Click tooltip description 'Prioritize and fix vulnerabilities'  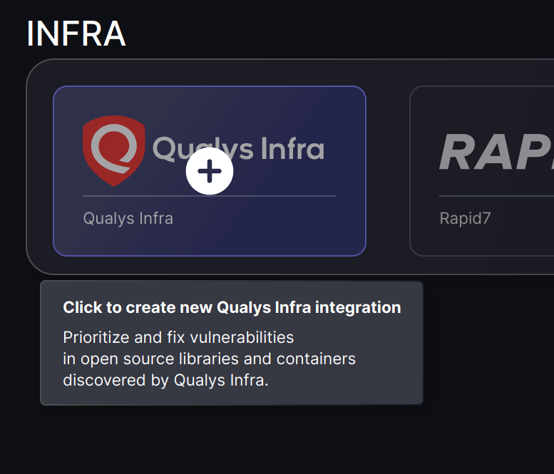click(x=178, y=337)
